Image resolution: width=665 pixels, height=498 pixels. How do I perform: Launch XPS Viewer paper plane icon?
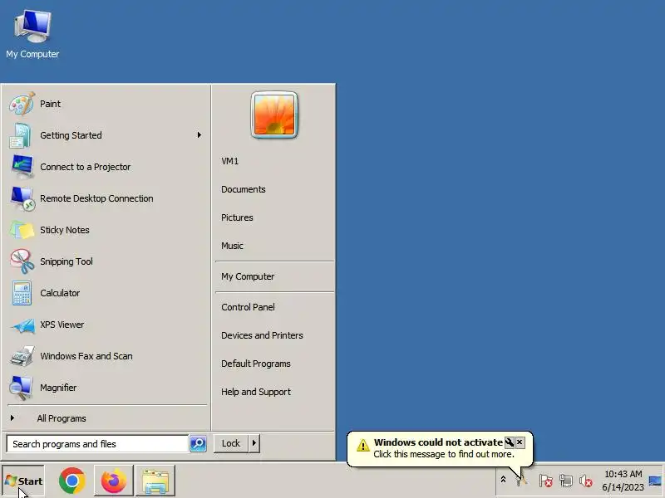click(23, 325)
